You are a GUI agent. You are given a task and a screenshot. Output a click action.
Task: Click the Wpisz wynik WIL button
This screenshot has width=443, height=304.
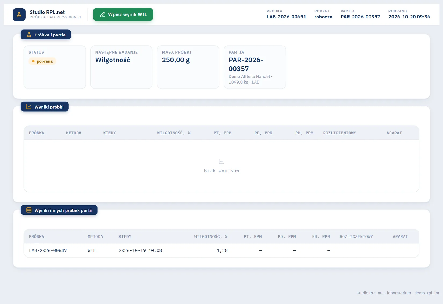(123, 14)
